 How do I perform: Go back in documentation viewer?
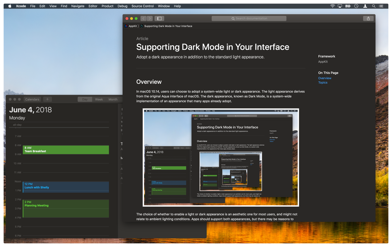144,18
